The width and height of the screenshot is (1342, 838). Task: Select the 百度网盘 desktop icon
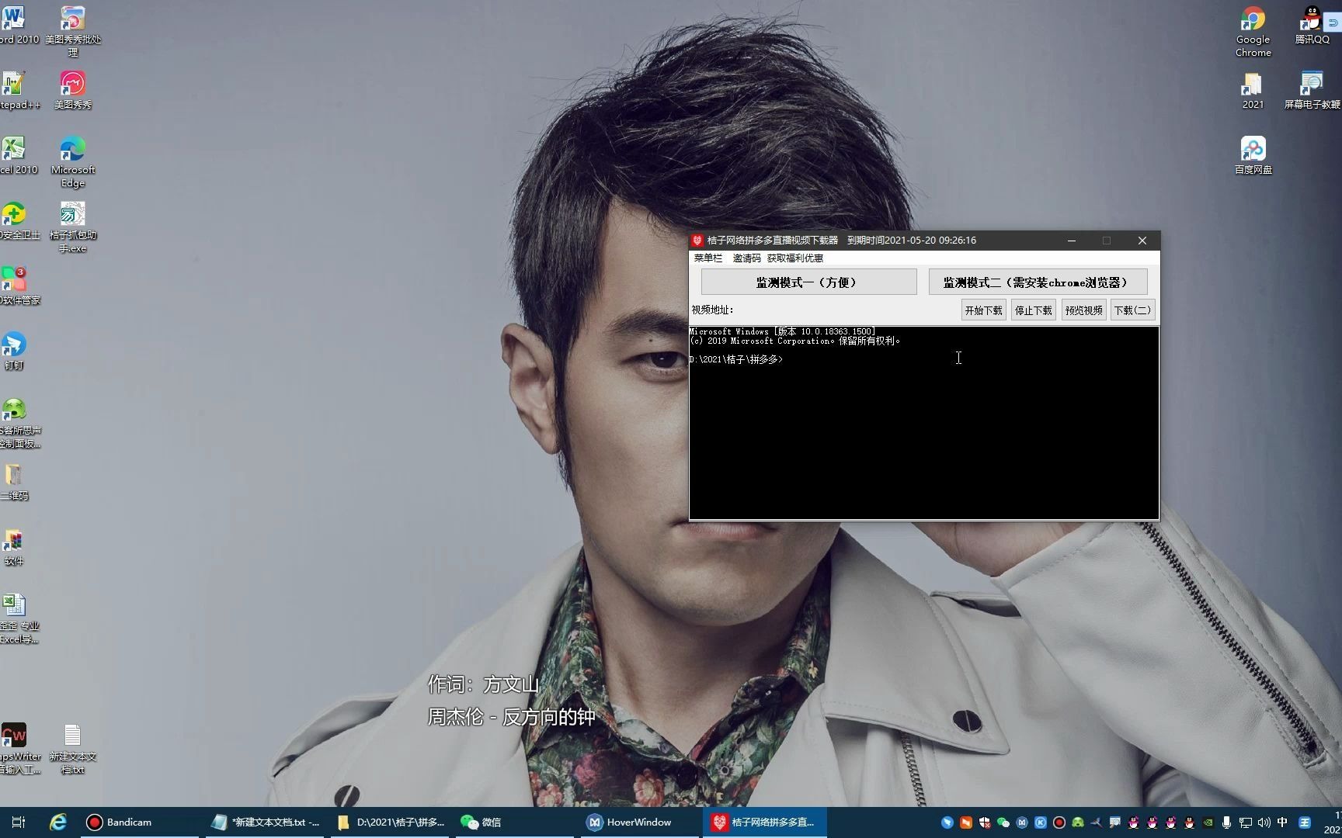point(1253,155)
